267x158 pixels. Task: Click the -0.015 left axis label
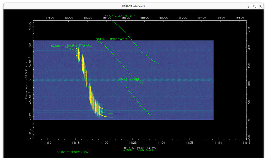pos(30,134)
